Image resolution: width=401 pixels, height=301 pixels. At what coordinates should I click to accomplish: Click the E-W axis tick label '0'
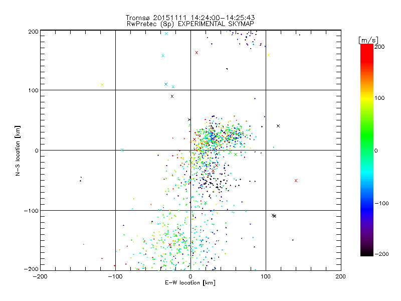click(190, 276)
